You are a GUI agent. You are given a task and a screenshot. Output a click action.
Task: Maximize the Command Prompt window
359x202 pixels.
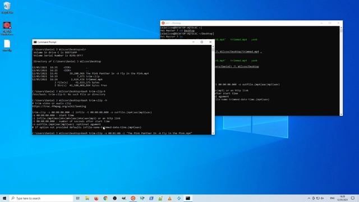click(202, 42)
